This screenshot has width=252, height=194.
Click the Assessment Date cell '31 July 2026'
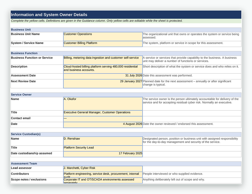[x=103, y=77]
